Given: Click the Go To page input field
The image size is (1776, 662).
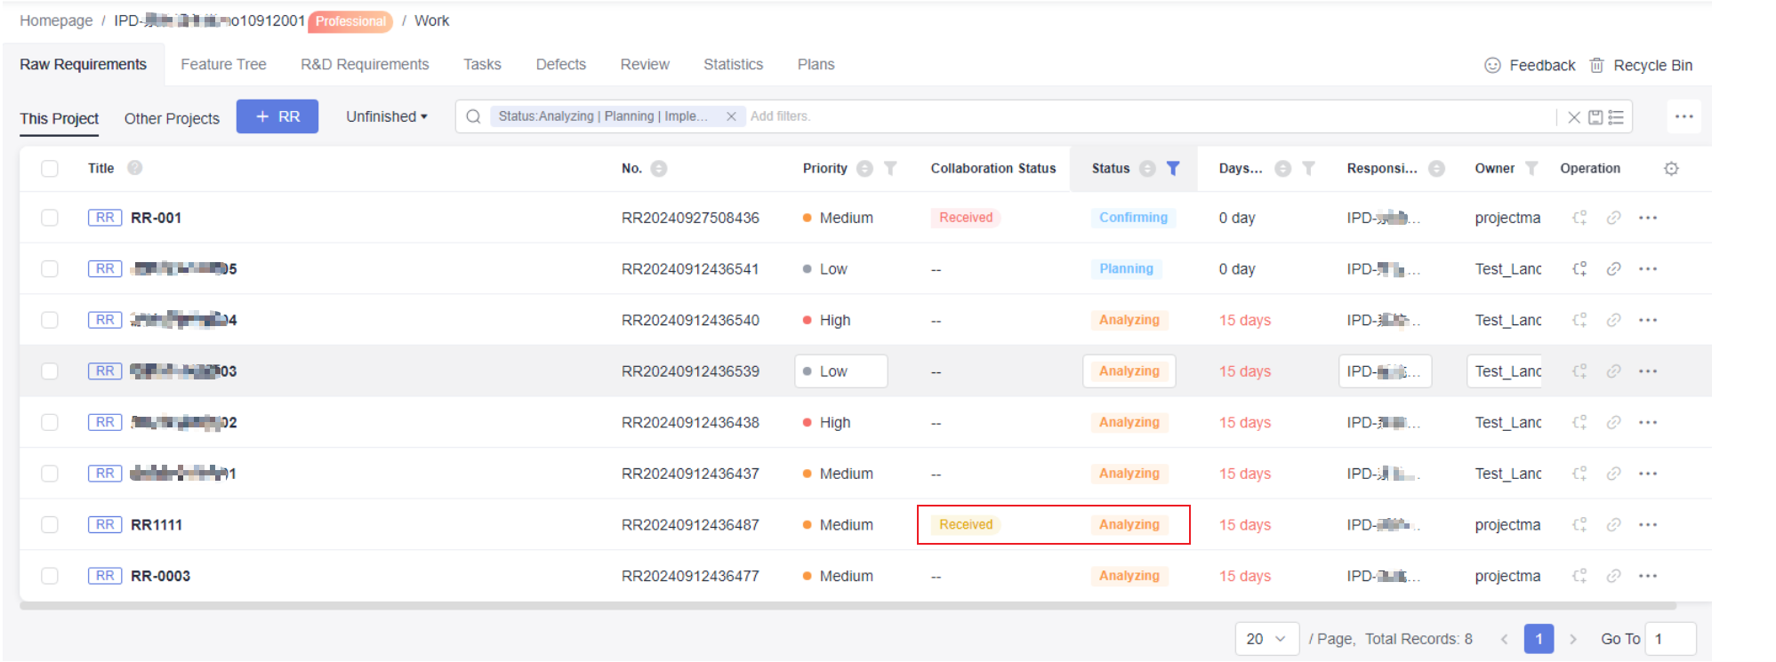Looking at the screenshot, I should (x=1669, y=639).
